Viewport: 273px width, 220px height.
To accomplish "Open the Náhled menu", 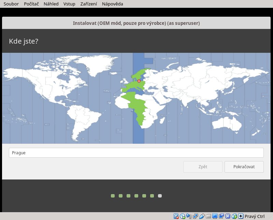I will tap(51, 4).
